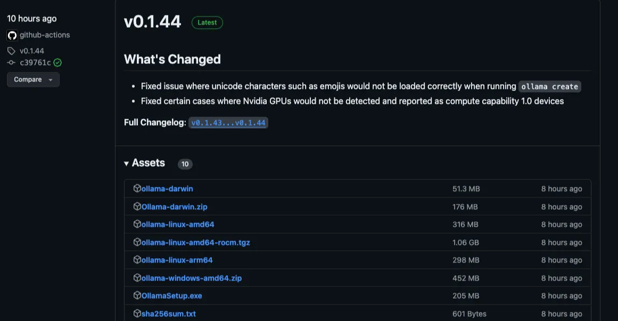Click the tag icon next to v0.1.44
Image resolution: width=618 pixels, height=321 pixels.
(x=11, y=51)
